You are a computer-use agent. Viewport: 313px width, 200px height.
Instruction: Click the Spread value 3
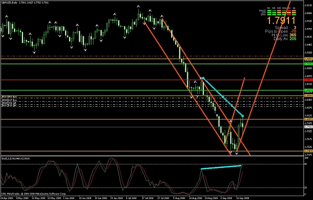coord(295,28)
